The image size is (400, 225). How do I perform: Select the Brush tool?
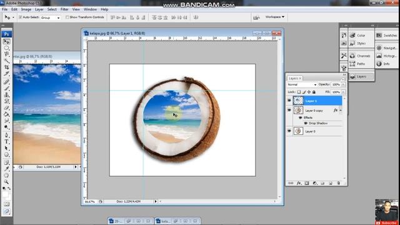[7, 88]
